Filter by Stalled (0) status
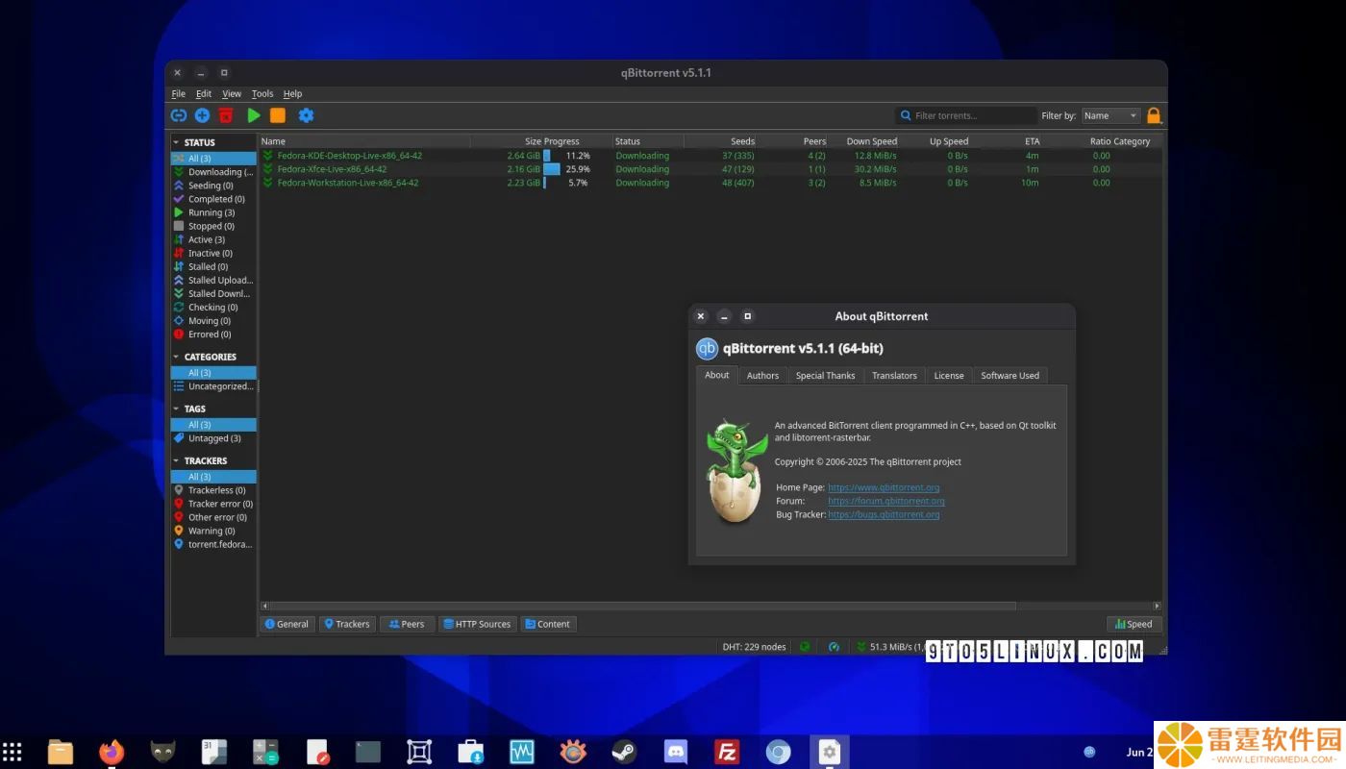 [x=213, y=266]
